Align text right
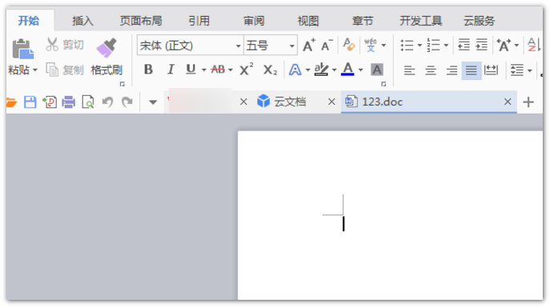Image resolution: width=550 pixels, height=307 pixels. coord(452,70)
